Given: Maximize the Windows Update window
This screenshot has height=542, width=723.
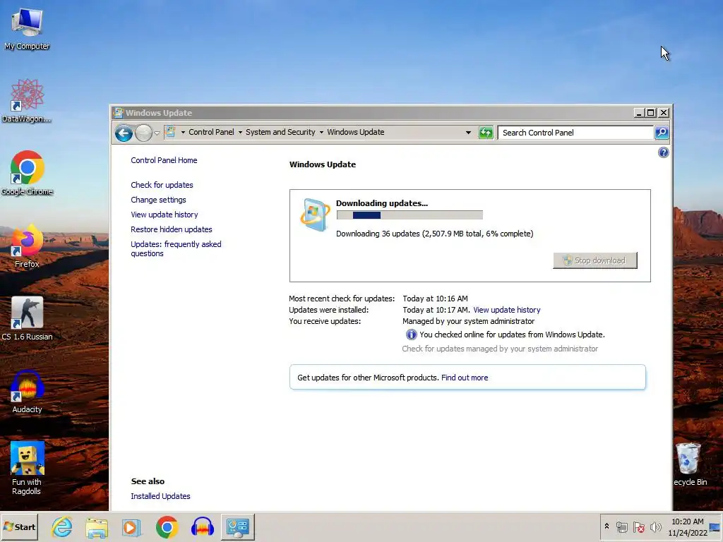Looking at the screenshot, I should [650, 112].
